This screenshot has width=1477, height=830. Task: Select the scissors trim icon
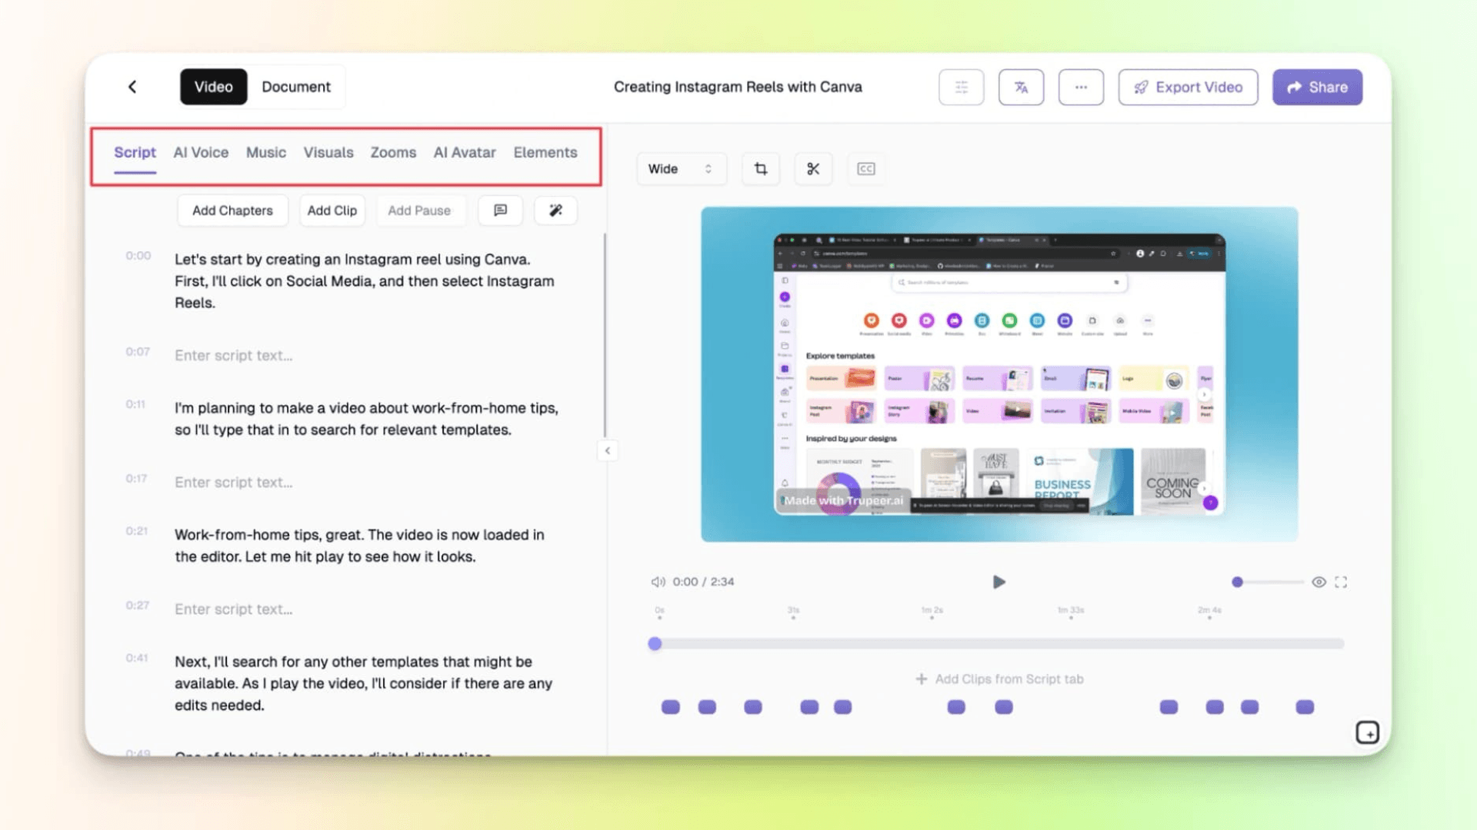coord(813,169)
